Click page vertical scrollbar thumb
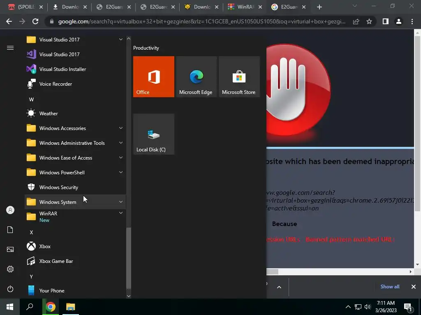This screenshot has height=315, width=421. point(417,123)
